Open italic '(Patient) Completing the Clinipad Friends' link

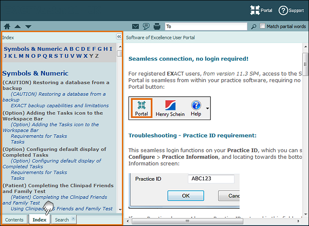pyautogui.click(x=55, y=200)
